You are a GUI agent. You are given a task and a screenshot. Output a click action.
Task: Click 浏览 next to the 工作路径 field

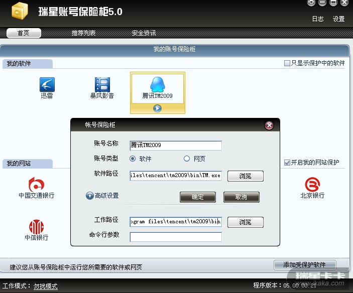[246, 222]
